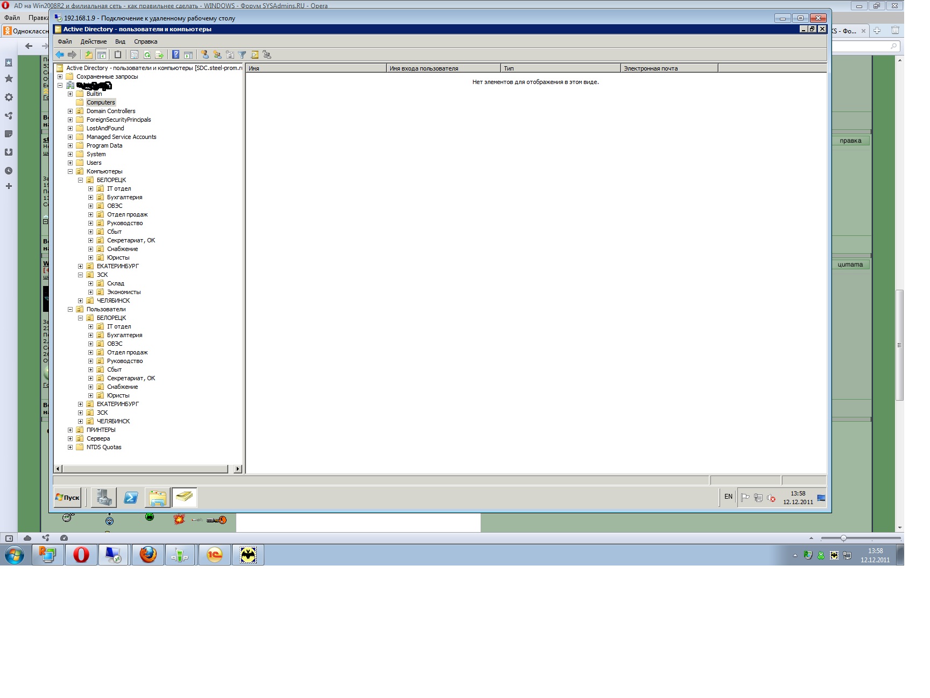Click the EN language indicator on remote taskbar

point(728,497)
